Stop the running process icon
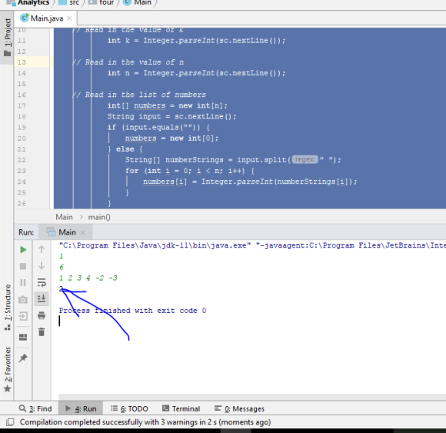Viewport: 446px width, 433px height. click(23, 266)
